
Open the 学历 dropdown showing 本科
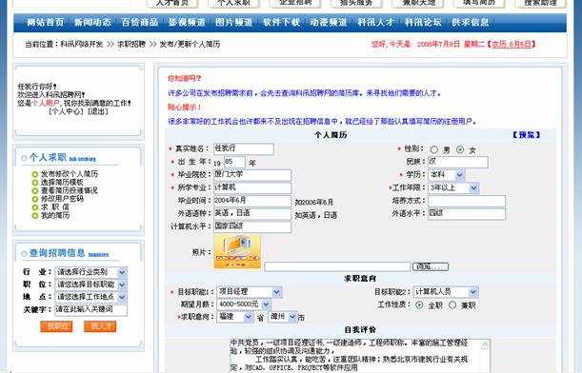click(x=447, y=175)
